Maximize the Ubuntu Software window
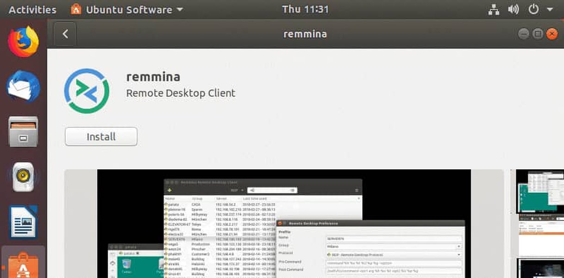Viewport: 564px width, 278px height. [x=538, y=34]
